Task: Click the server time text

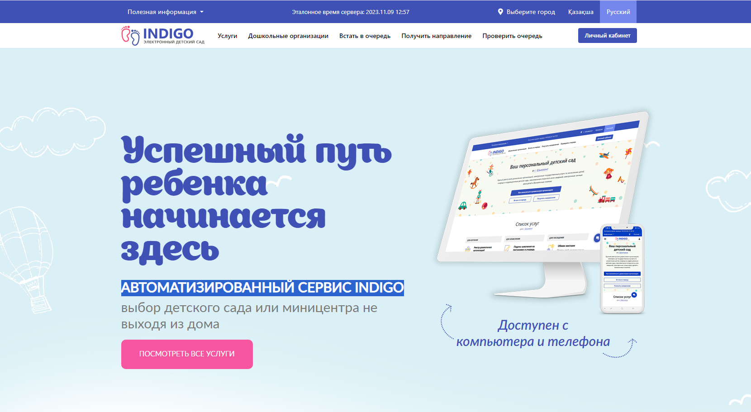Action: coord(351,12)
